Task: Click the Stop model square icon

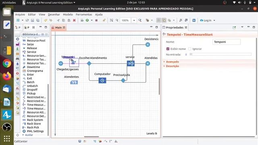Action: point(96,20)
